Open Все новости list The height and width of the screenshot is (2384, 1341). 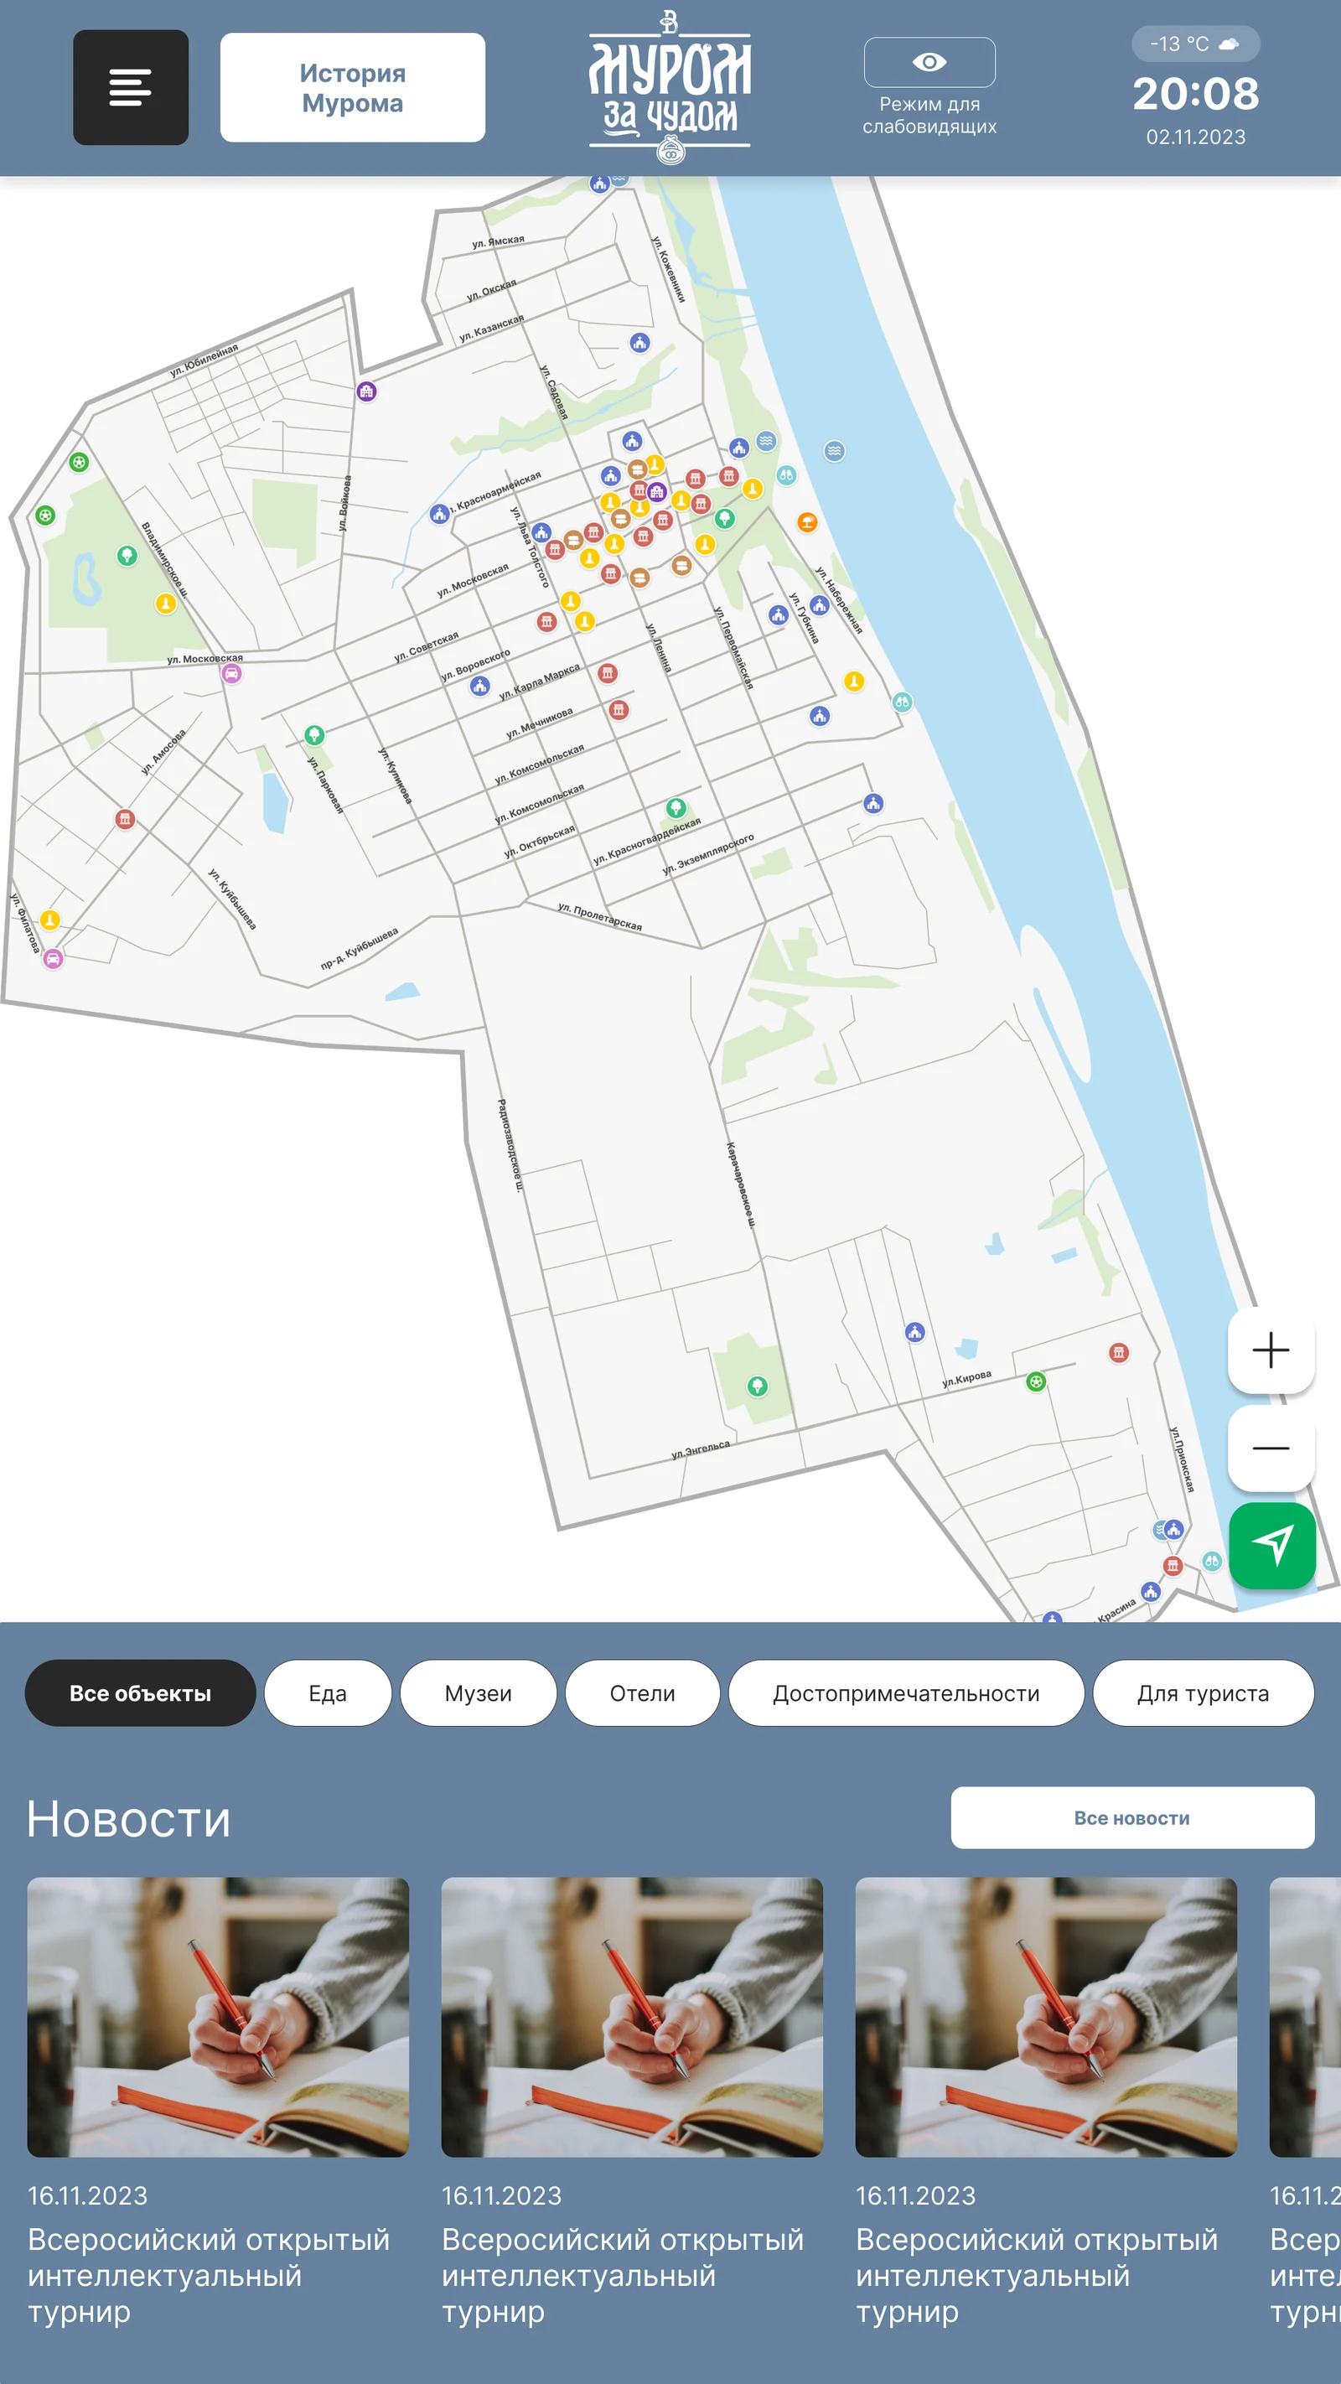click(1131, 1817)
